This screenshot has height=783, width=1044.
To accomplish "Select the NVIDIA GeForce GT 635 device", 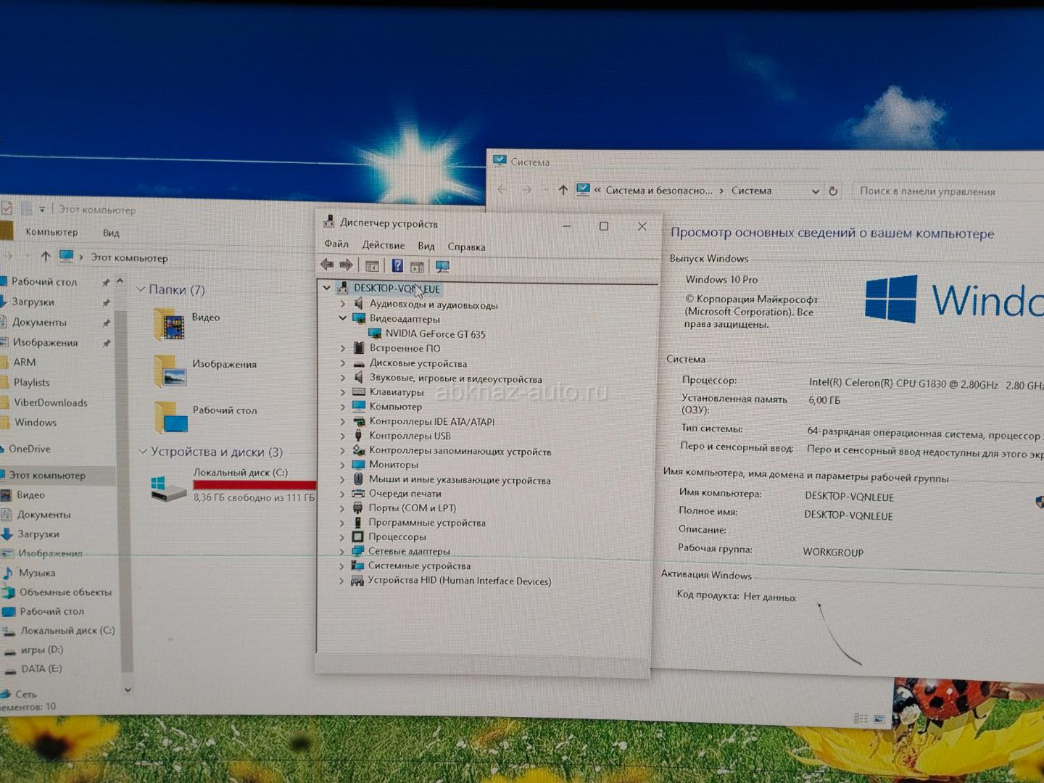I will 435,334.
